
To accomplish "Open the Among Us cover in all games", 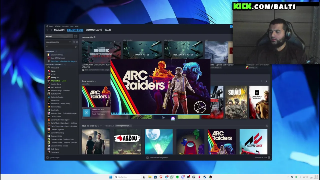I will (x=190, y=142).
